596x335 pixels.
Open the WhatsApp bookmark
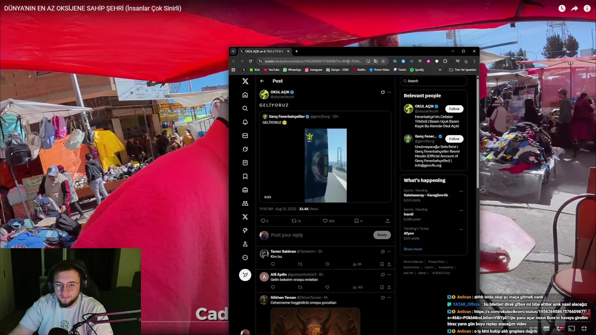[x=292, y=70]
